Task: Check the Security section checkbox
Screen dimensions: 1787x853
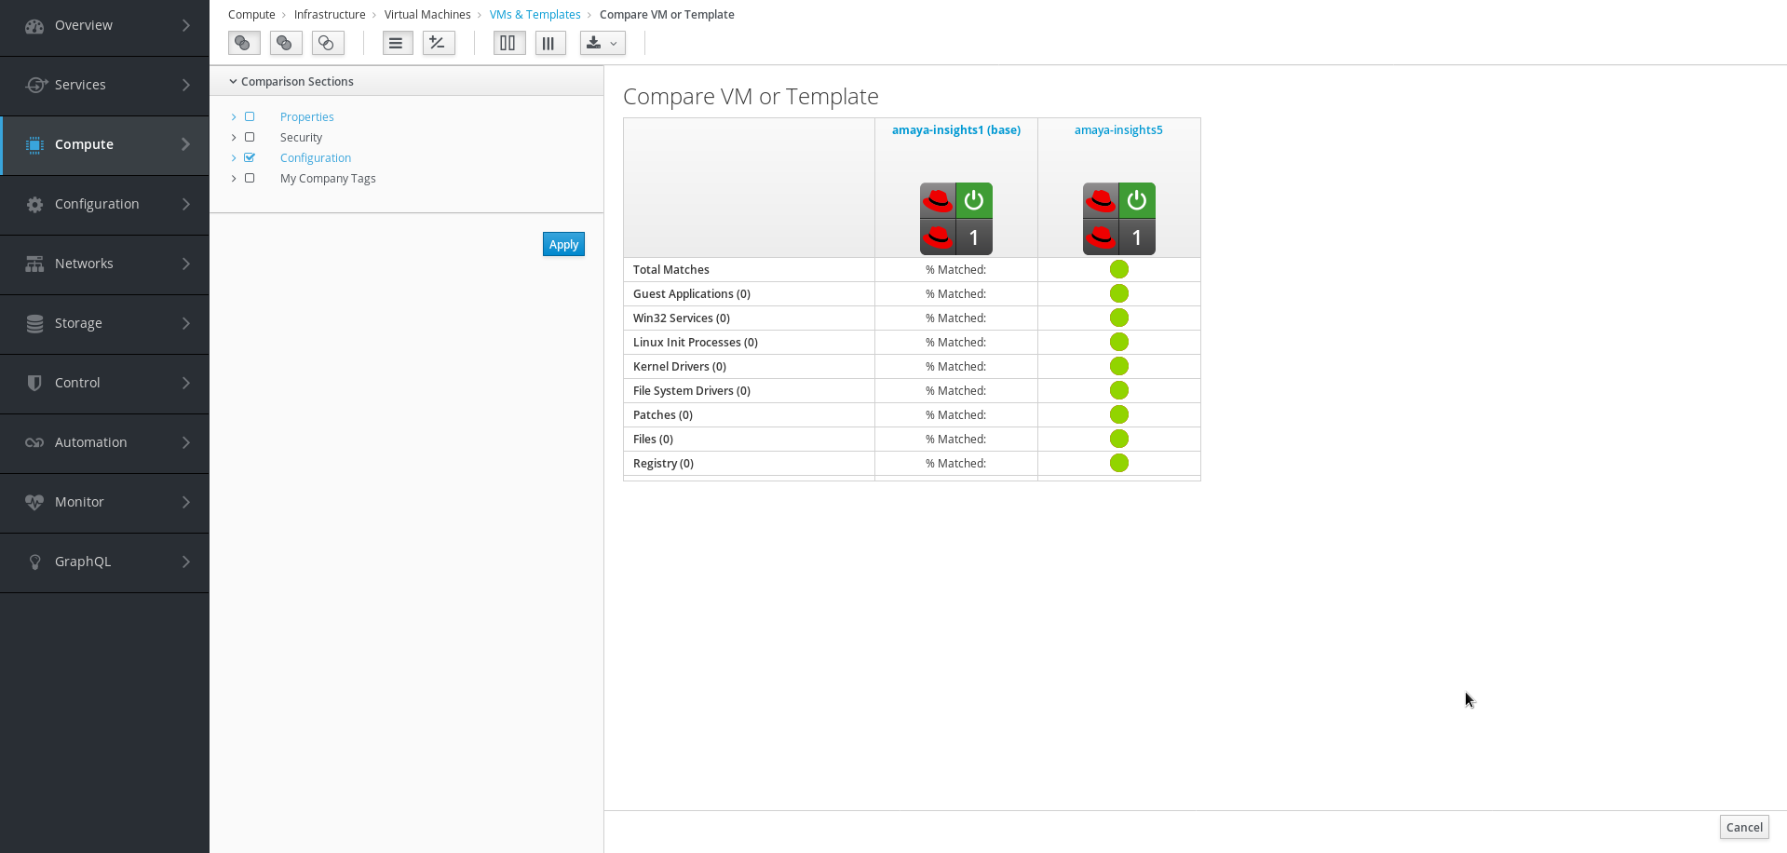Action: point(250,137)
